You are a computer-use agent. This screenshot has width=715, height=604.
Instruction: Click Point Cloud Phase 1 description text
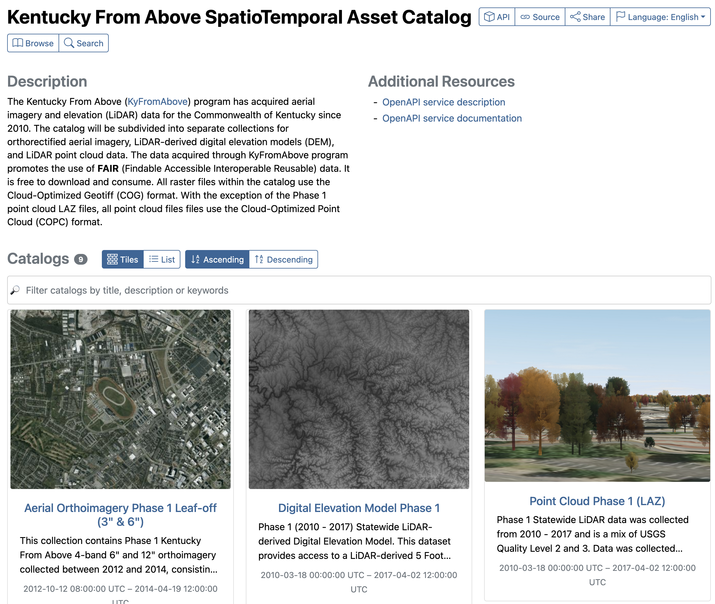(593, 534)
